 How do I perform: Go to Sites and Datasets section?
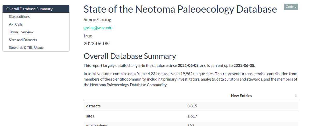[23, 40]
